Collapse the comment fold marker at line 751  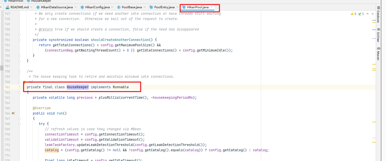tap(19, 34)
